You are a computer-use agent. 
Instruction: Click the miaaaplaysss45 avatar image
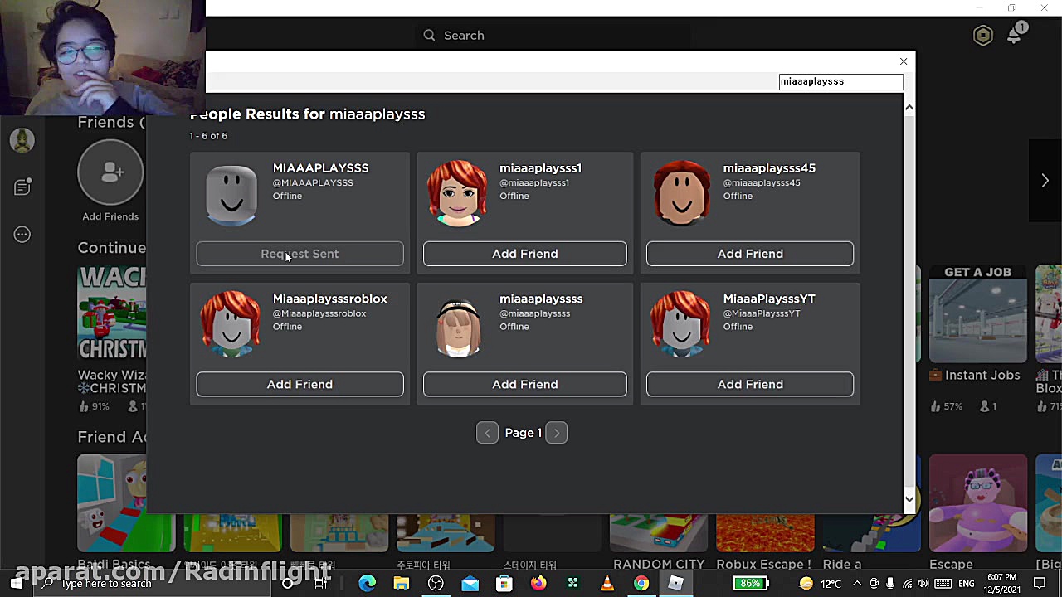(x=681, y=194)
